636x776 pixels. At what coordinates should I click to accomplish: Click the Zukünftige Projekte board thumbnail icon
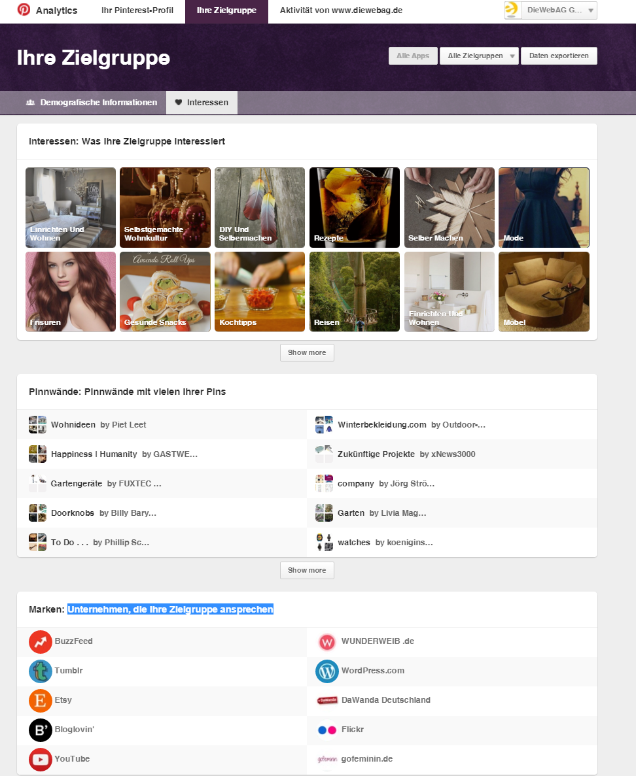click(x=325, y=454)
